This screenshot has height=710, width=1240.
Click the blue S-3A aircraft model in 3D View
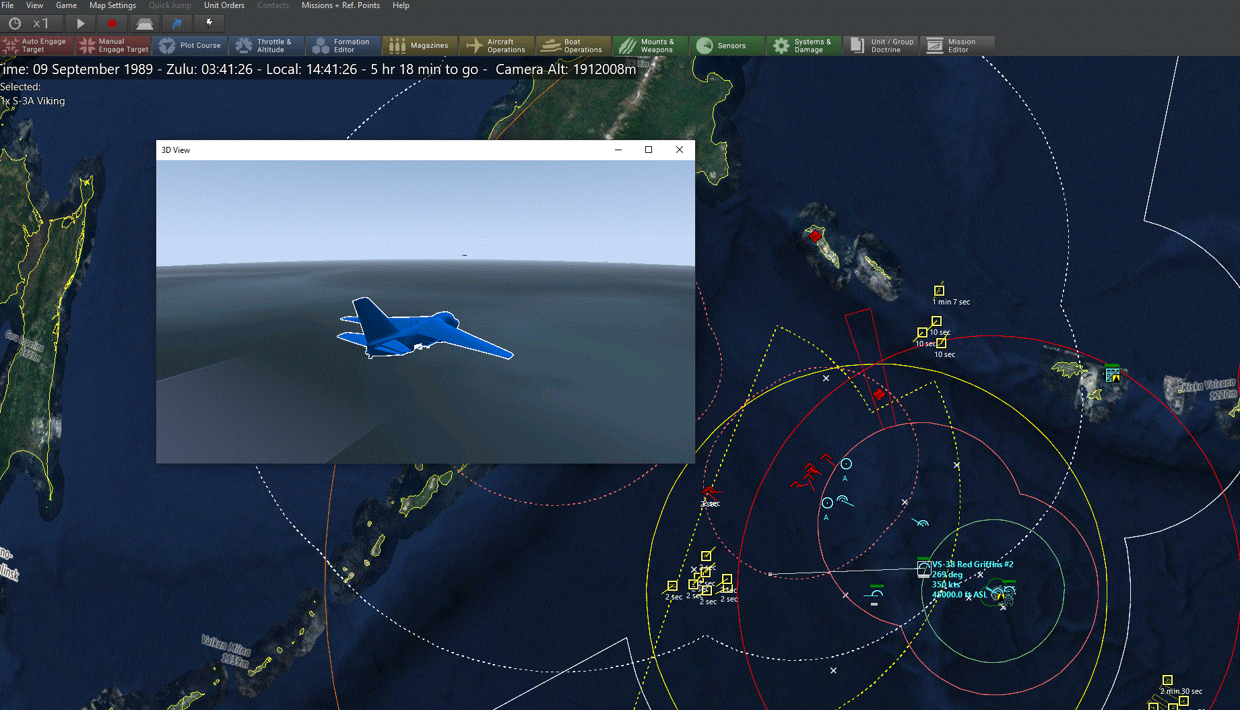point(425,329)
